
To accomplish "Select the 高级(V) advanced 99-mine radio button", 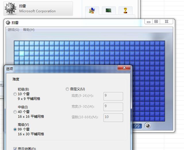I will point(15,129).
